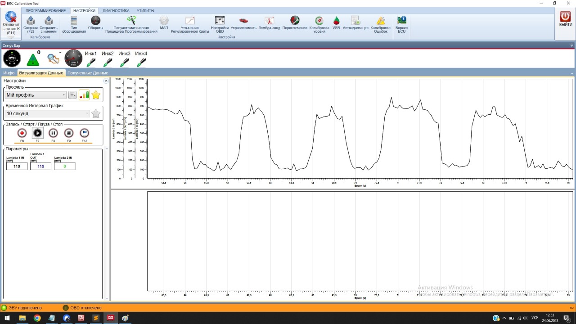Switch to the Инфо tab

coord(9,72)
